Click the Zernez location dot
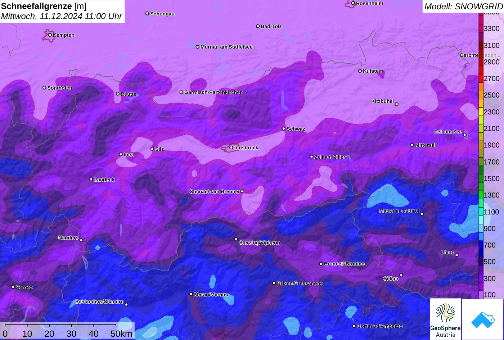Image resolution: width=504 pixels, height=340 pixels. [x=13, y=287]
